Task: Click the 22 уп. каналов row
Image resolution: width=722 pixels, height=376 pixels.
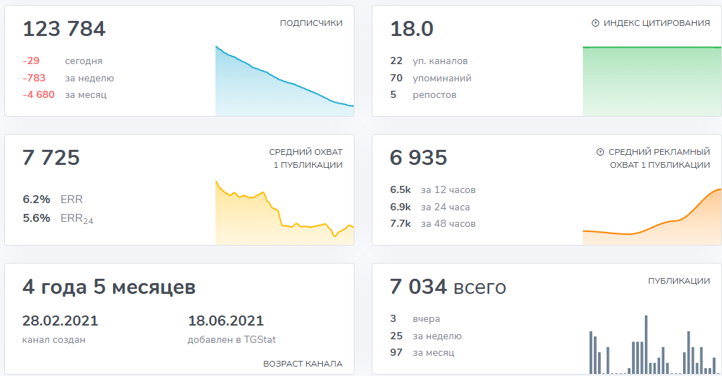Action: pos(429,61)
